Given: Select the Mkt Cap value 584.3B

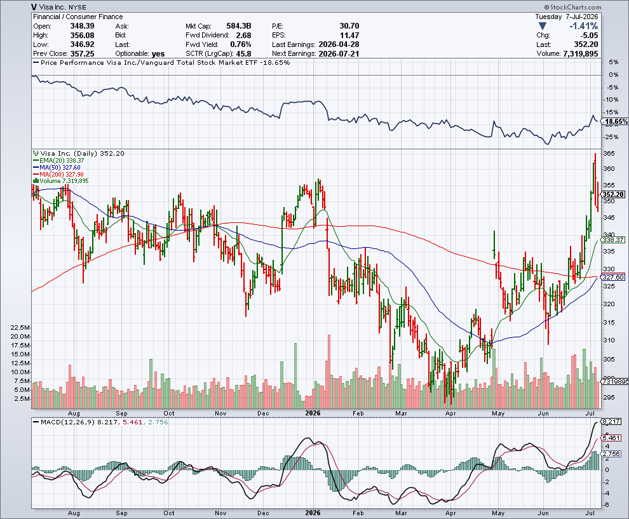Looking at the screenshot, I should click(x=239, y=26).
